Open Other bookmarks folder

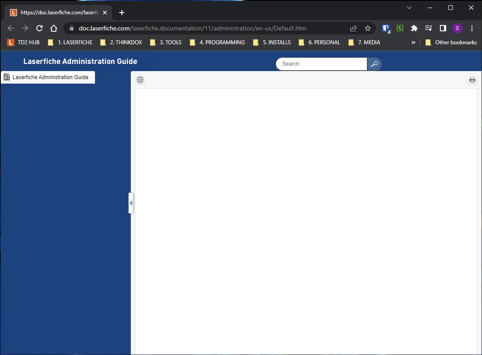[451, 42]
